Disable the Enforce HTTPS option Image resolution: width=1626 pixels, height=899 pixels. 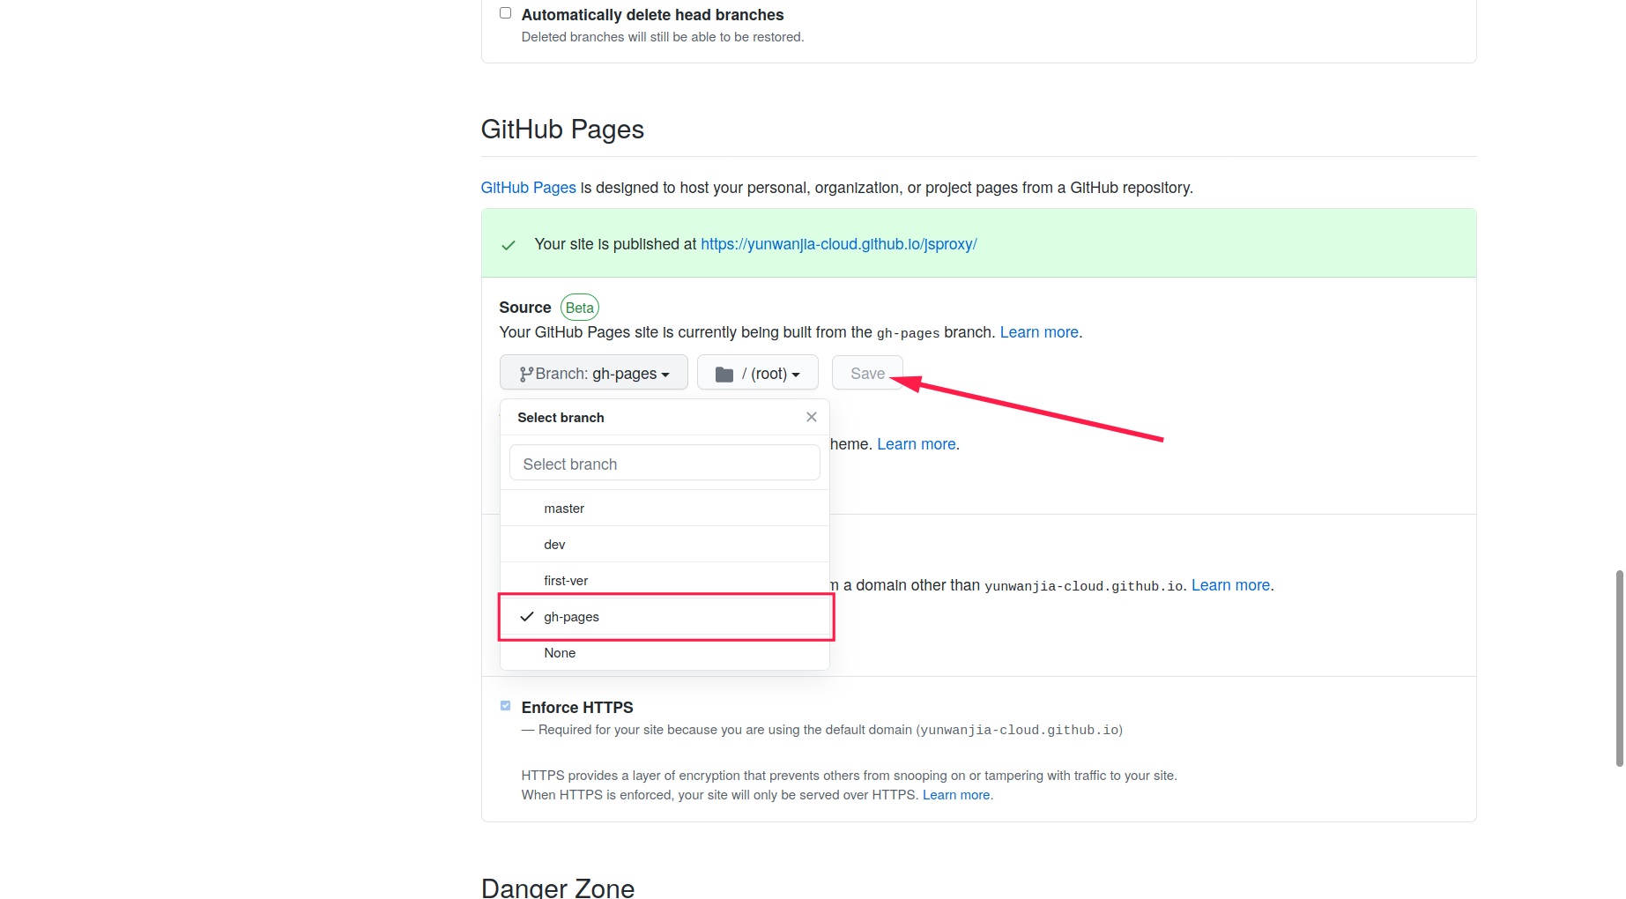[x=505, y=705]
